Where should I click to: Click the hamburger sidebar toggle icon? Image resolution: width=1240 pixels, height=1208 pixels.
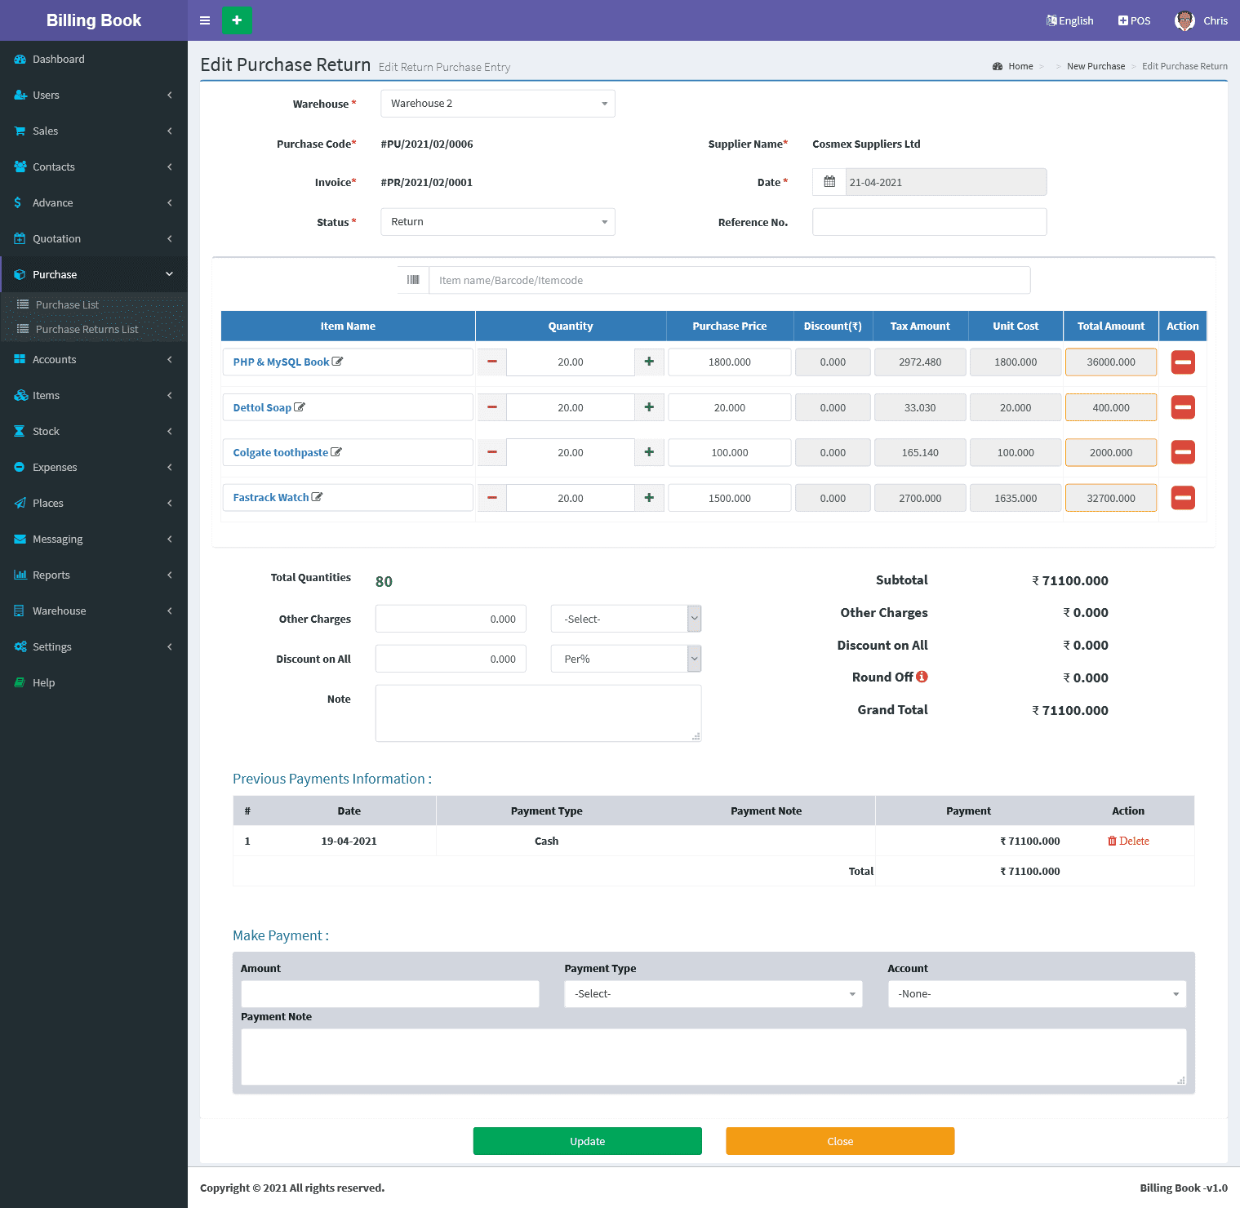coord(205,20)
